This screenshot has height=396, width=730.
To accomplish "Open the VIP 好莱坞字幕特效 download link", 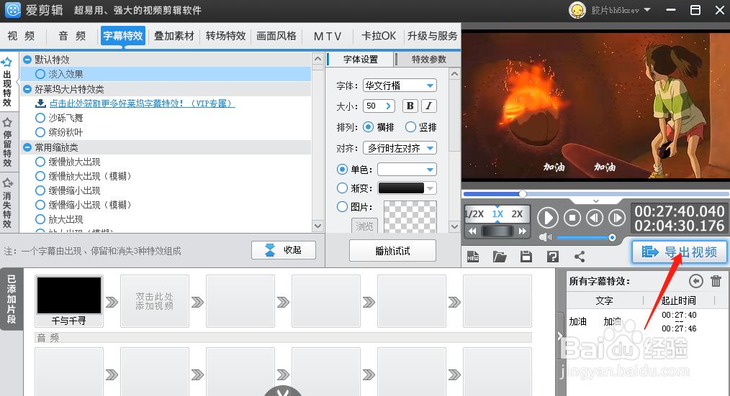I will tap(143, 103).
